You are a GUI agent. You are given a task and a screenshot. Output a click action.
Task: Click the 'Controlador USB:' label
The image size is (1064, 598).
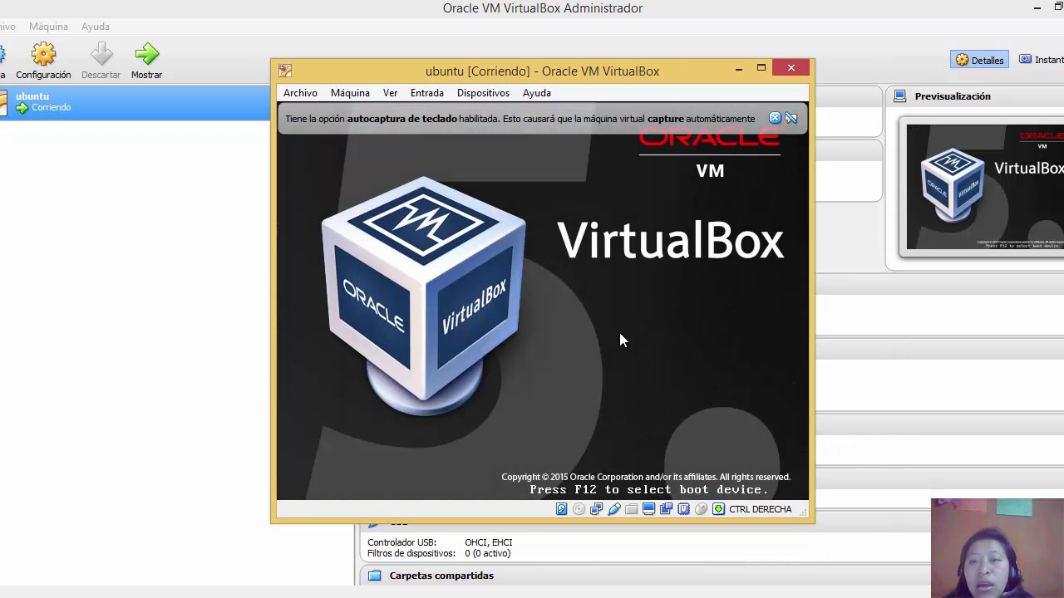(x=401, y=542)
